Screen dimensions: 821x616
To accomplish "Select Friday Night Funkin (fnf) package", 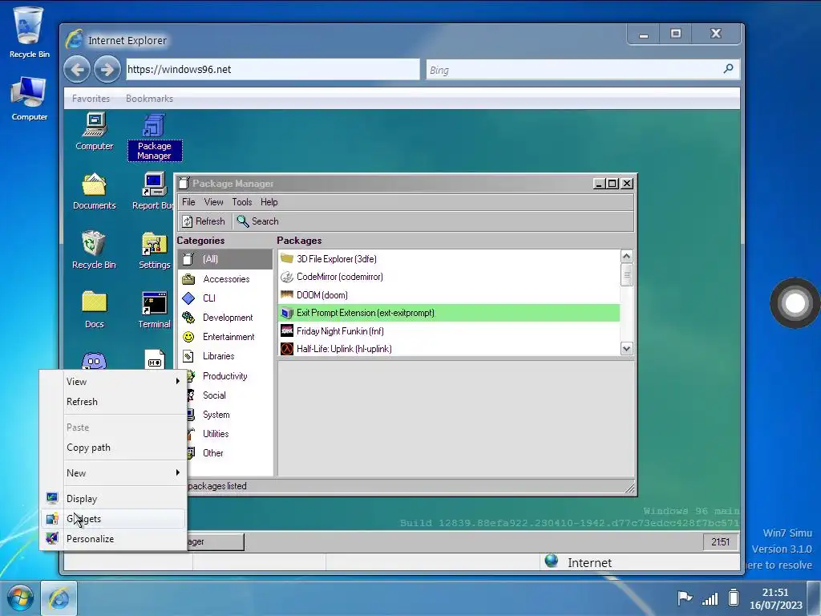I will pyautogui.click(x=449, y=331).
